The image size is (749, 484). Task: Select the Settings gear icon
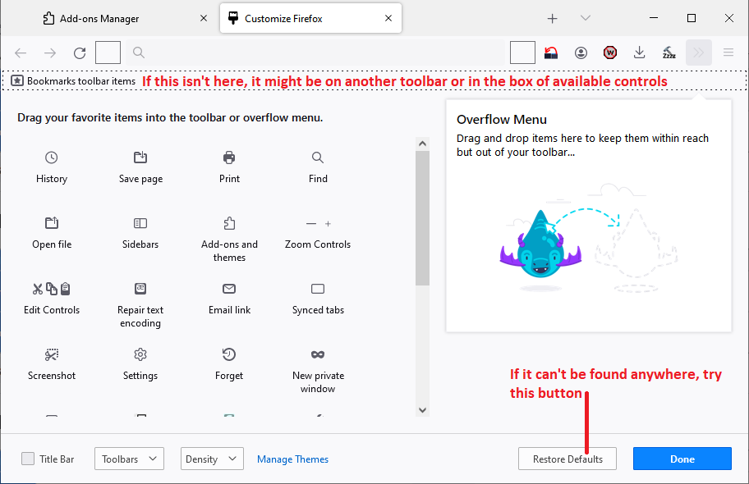140,354
